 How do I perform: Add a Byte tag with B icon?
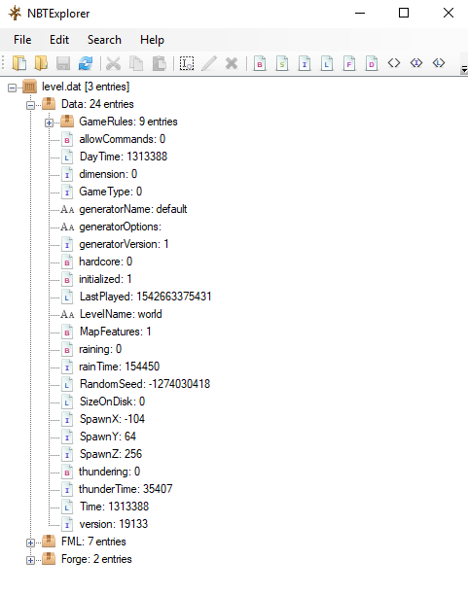tap(260, 63)
